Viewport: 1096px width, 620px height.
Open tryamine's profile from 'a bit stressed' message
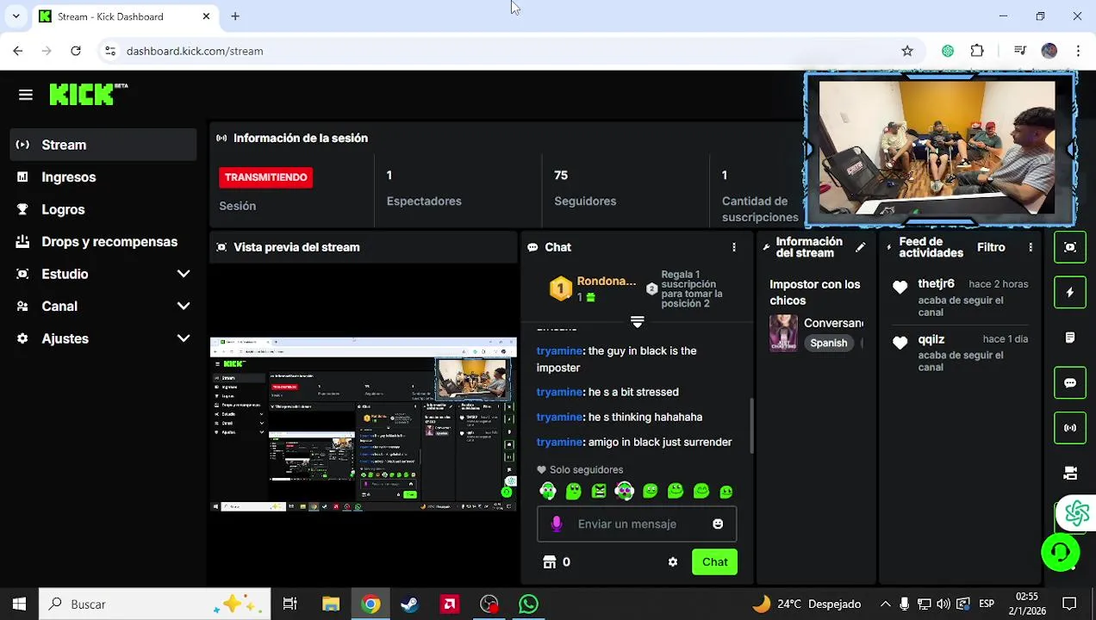coord(559,392)
